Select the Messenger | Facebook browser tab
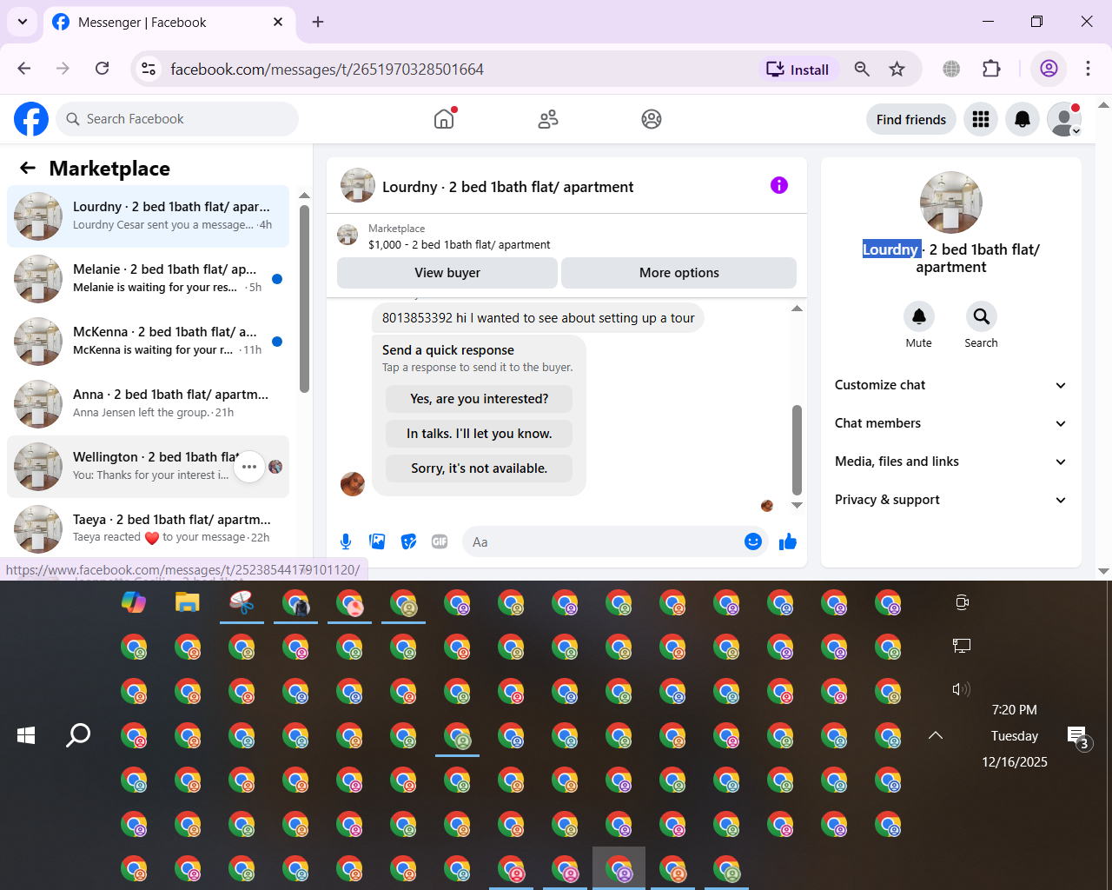This screenshot has height=890, width=1112. click(x=169, y=23)
